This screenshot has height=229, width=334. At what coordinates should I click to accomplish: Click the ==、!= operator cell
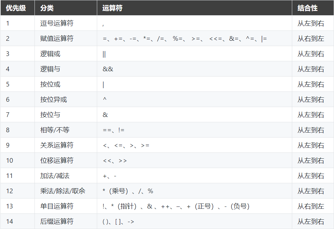(113, 130)
